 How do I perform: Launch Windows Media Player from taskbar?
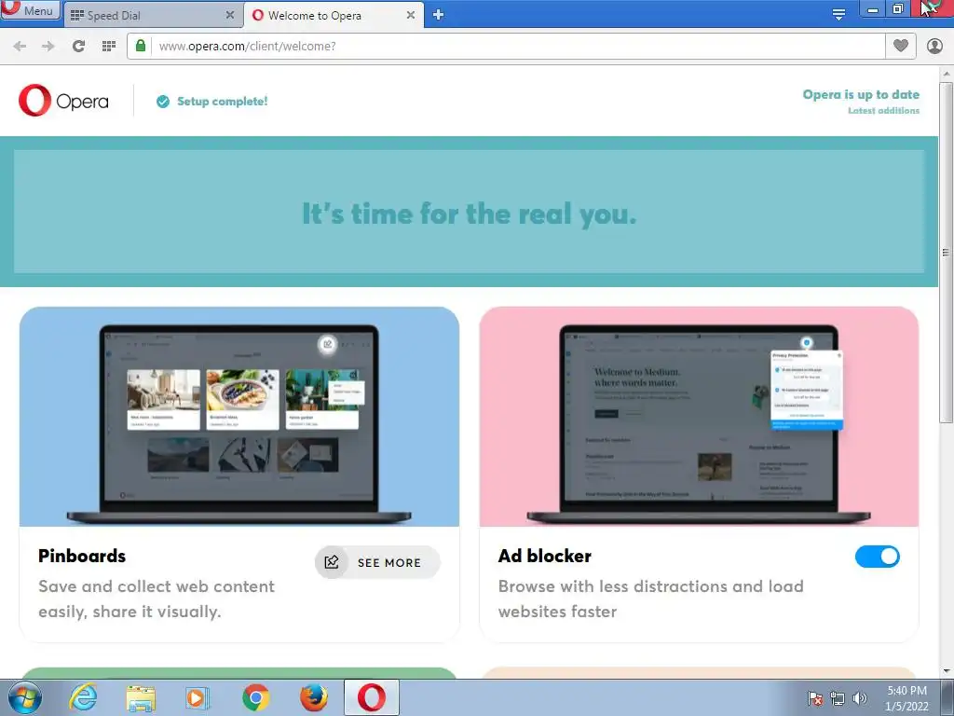[x=197, y=697]
